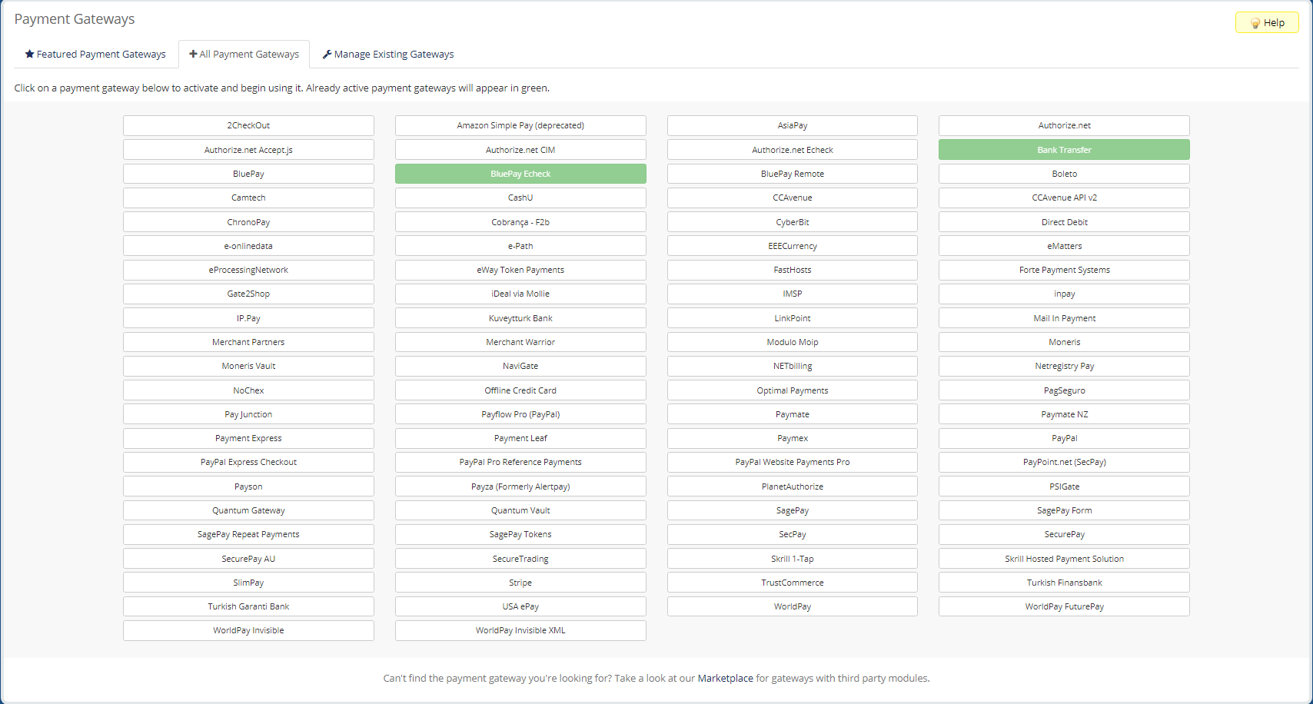Switch to Featured Payment Gateways tab
The image size is (1313, 704).
click(x=95, y=54)
